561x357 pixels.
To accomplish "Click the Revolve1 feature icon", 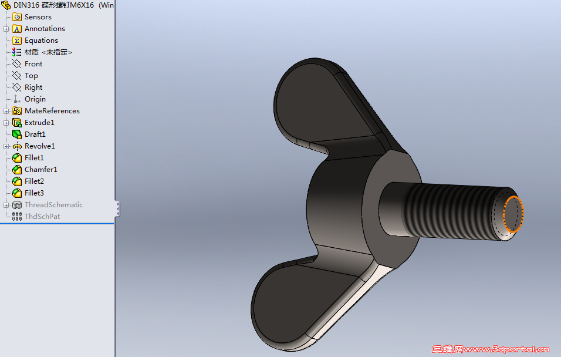I will (x=17, y=146).
